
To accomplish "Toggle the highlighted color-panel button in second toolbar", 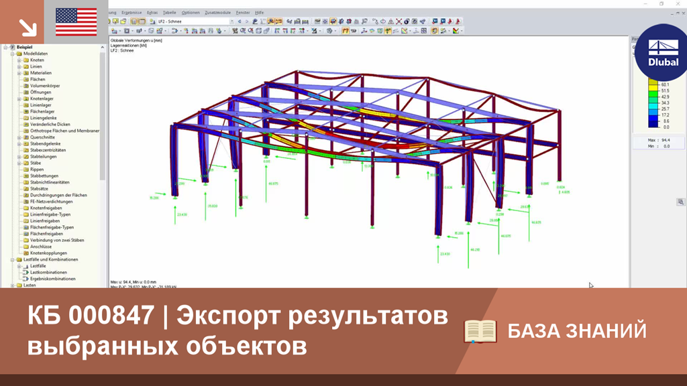I will pos(435,31).
